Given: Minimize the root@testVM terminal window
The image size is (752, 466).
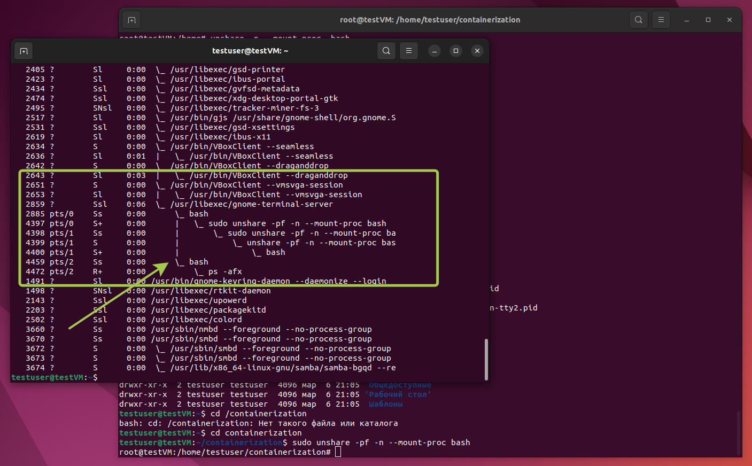Looking at the screenshot, I should tap(687, 20).
